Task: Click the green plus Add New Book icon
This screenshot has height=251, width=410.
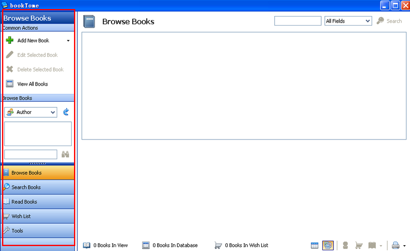Action: coord(10,40)
